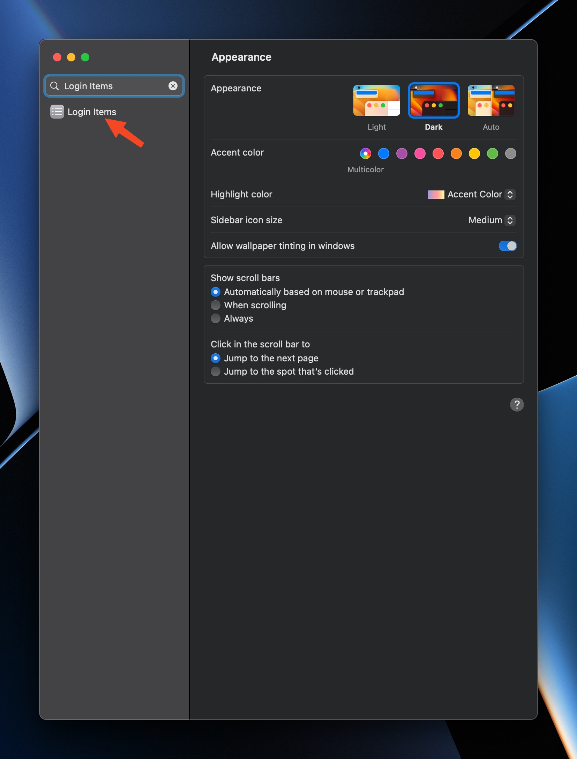Choose the Dark appearance thumbnail

(434, 100)
